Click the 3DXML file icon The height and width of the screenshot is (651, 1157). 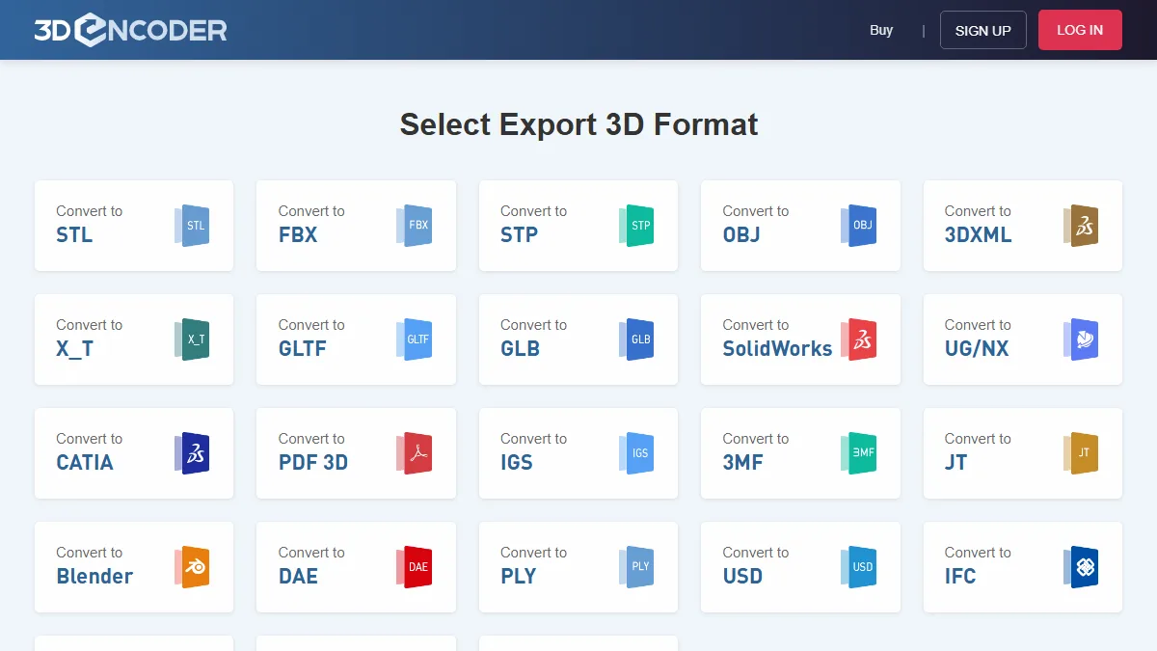(1081, 226)
